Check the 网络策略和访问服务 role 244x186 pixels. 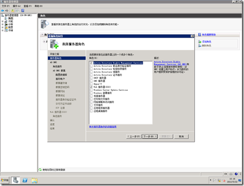pos(91,102)
